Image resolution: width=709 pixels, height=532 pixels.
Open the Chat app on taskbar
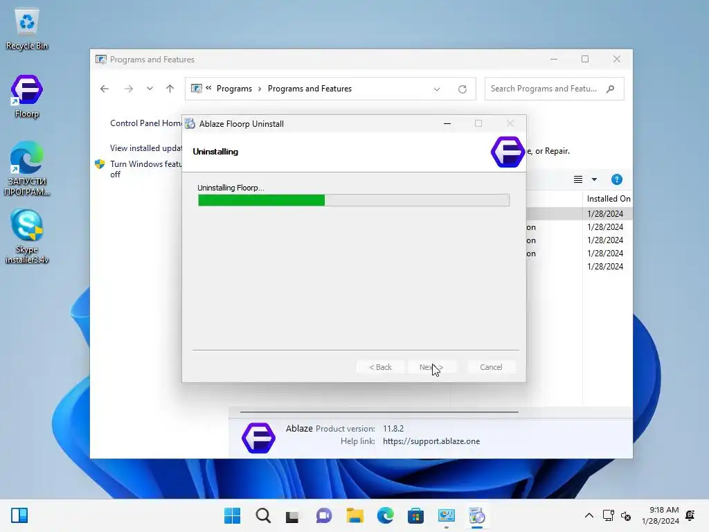324,515
